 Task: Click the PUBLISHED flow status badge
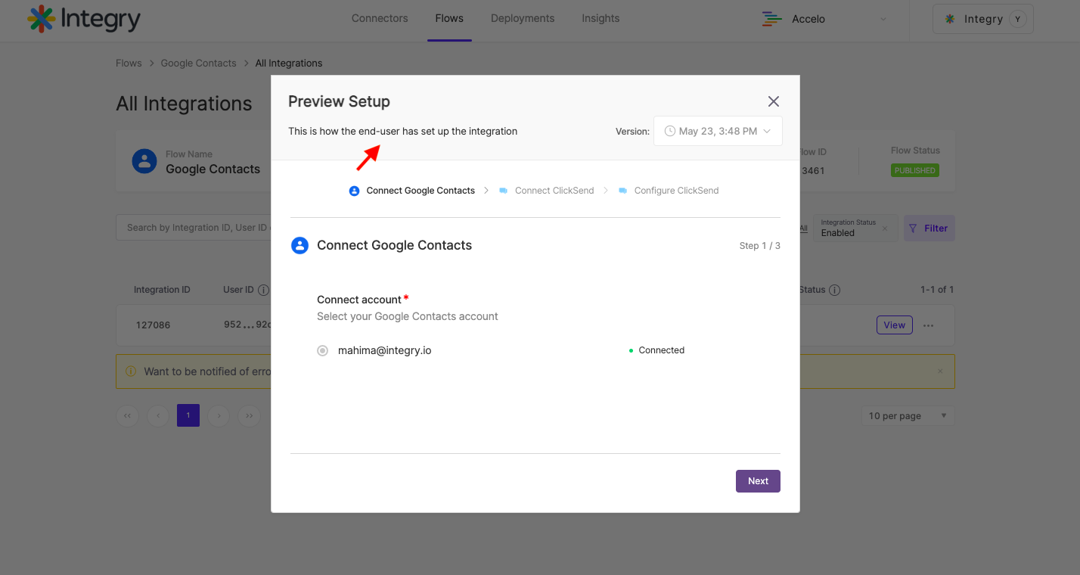click(x=914, y=170)
